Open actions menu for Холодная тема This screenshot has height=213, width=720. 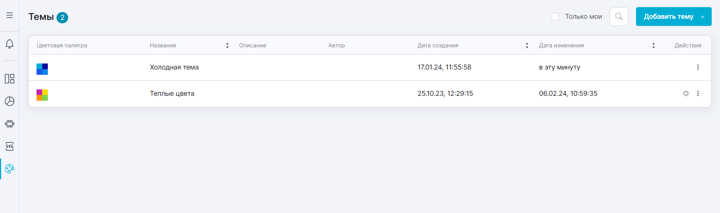click(698, 67)
